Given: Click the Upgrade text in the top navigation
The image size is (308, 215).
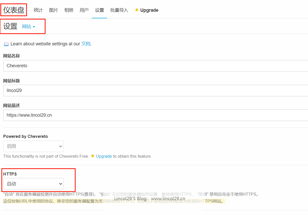Looking at the screenshot, I should [x=149, y=10].
